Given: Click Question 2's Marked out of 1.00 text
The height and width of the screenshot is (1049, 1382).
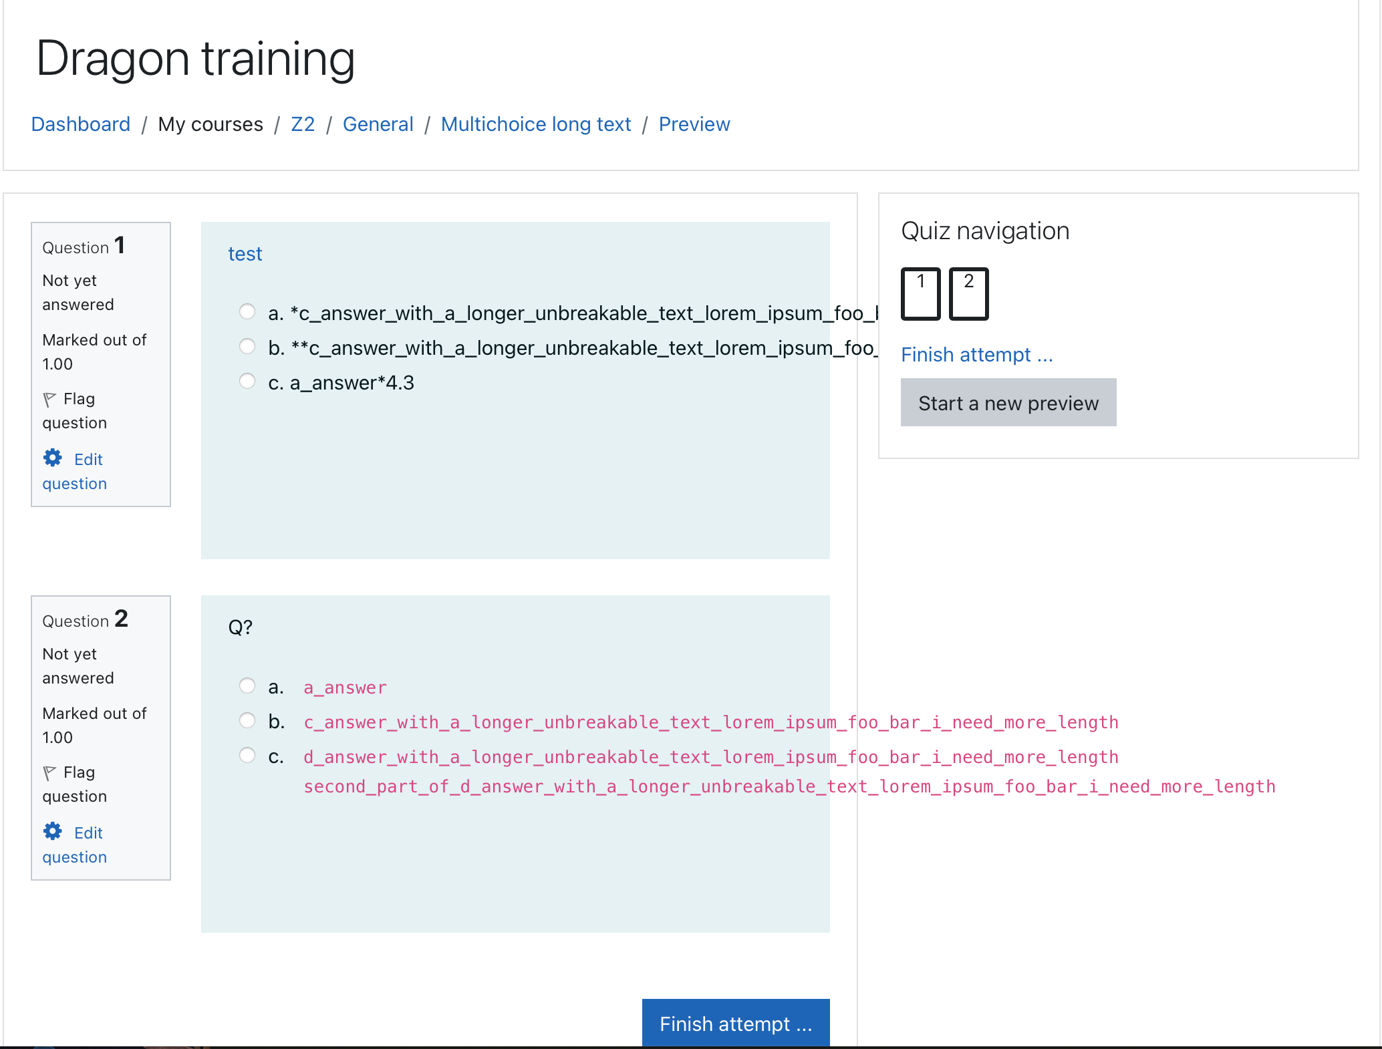Looking at the screenshot, I should [94, 726].
